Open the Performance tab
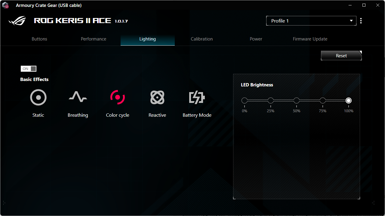This screenshot has width=385, height=216. tap(94, 39)
